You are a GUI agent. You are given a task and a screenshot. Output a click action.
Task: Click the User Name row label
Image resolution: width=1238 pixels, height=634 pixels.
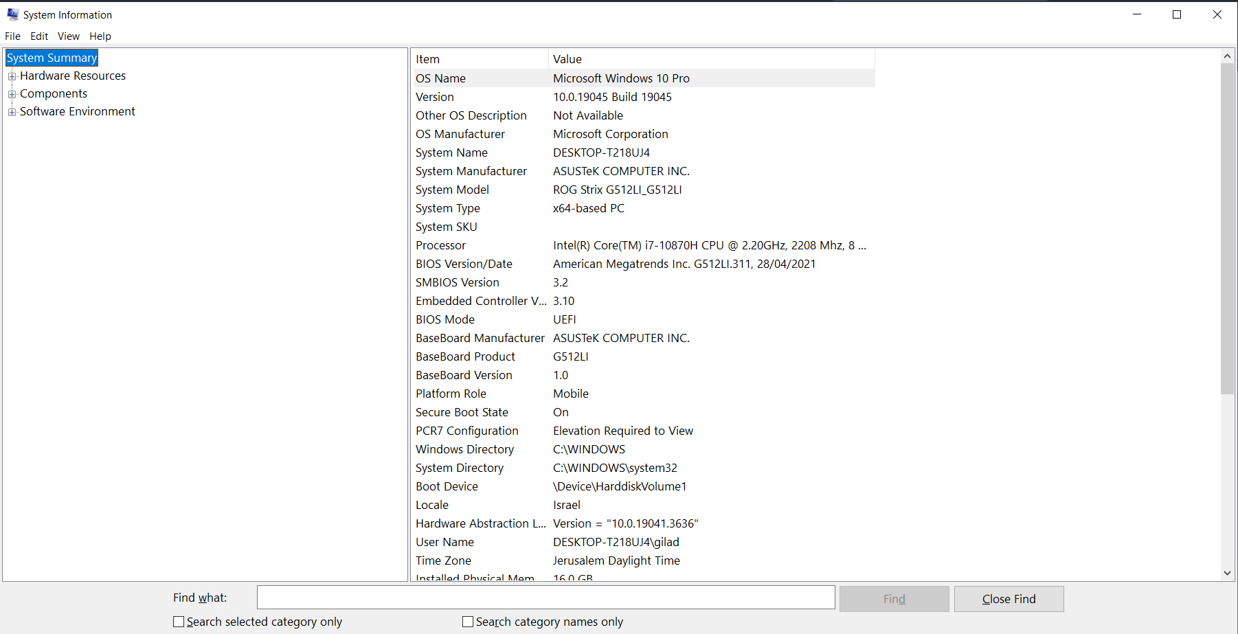pyautogui.click(x=444, y=542)
